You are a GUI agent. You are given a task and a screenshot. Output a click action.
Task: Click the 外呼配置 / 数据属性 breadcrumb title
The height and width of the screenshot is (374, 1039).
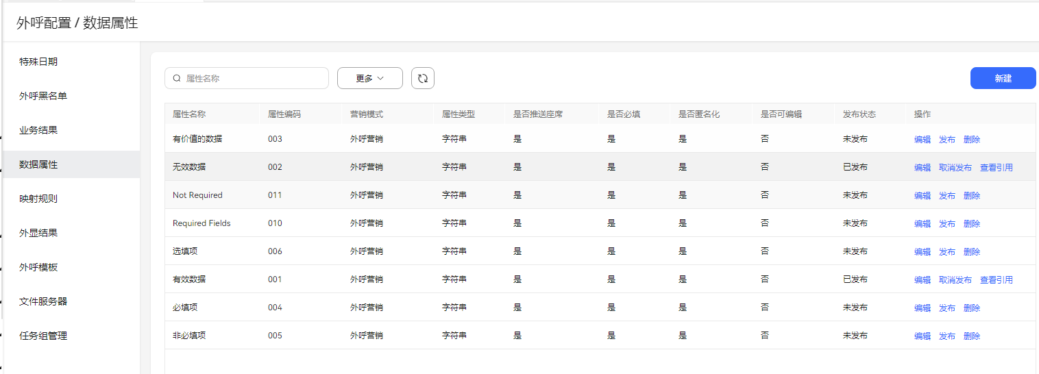point(77,23)
